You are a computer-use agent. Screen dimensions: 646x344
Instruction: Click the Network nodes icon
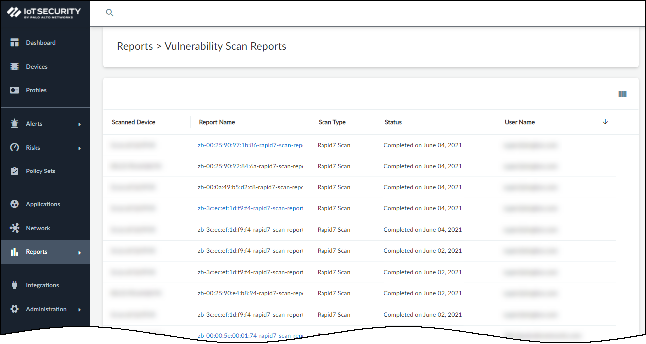tap(15, 228)
